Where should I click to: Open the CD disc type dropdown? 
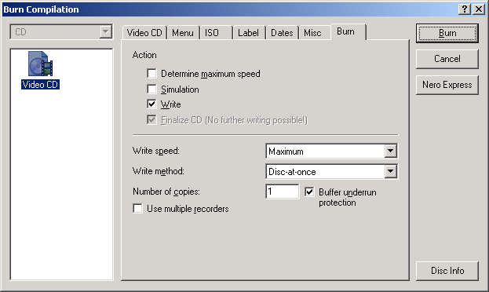click(106, 32)
